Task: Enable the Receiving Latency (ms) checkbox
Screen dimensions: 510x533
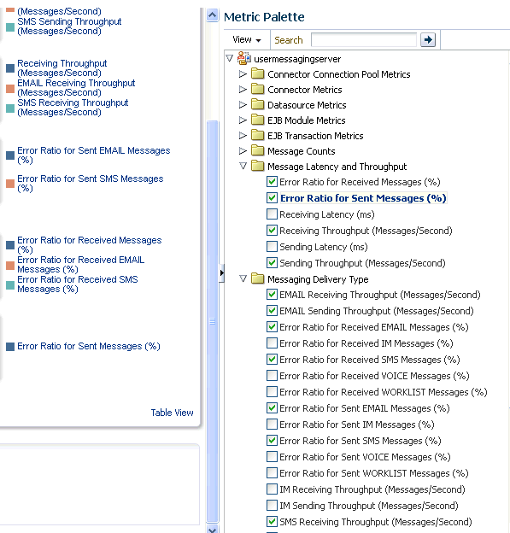Action: pos(272,214)
